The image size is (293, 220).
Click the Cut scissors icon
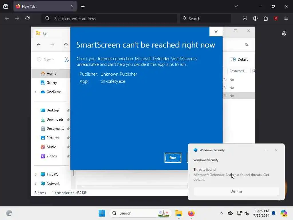pyautogui.click(x=66, y=60)
